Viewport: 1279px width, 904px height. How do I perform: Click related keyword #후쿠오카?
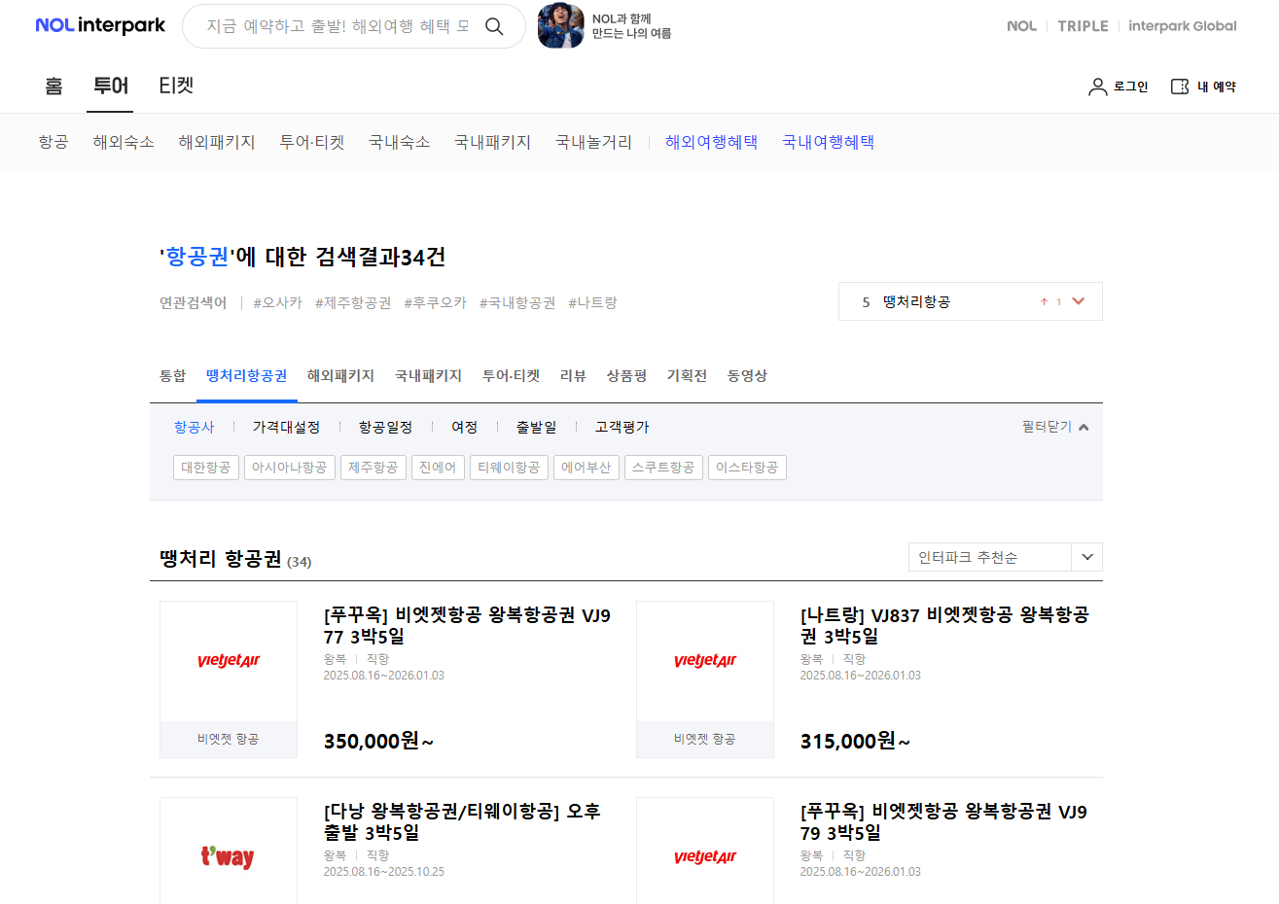point(436,302)
